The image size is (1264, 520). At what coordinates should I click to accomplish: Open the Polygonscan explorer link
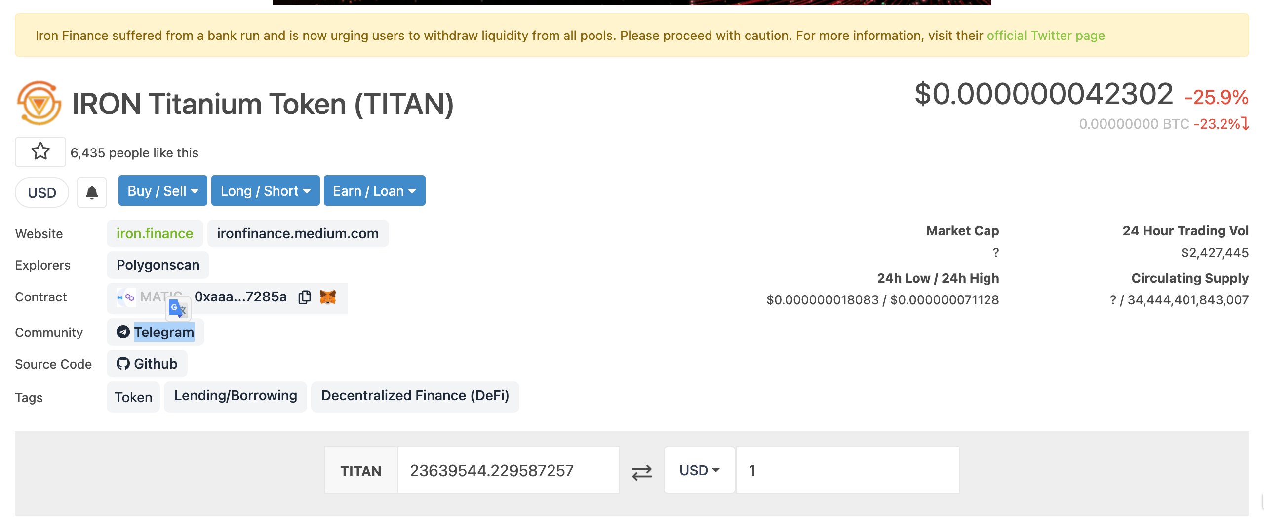point(157,264)
